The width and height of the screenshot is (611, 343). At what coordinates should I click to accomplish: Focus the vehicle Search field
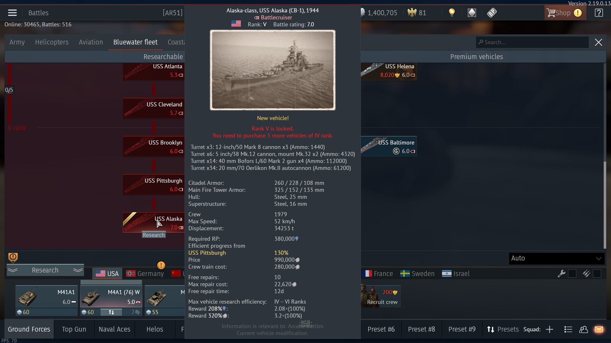532,42
